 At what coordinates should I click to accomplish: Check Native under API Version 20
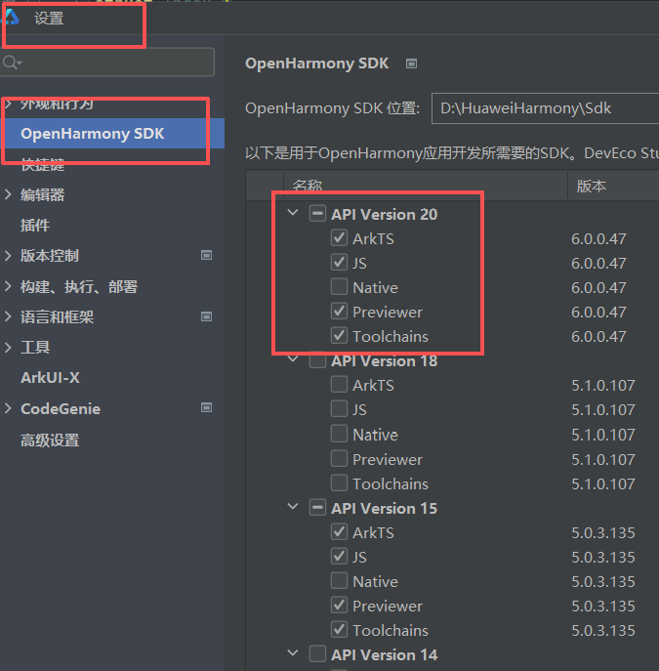coord(339,287)
